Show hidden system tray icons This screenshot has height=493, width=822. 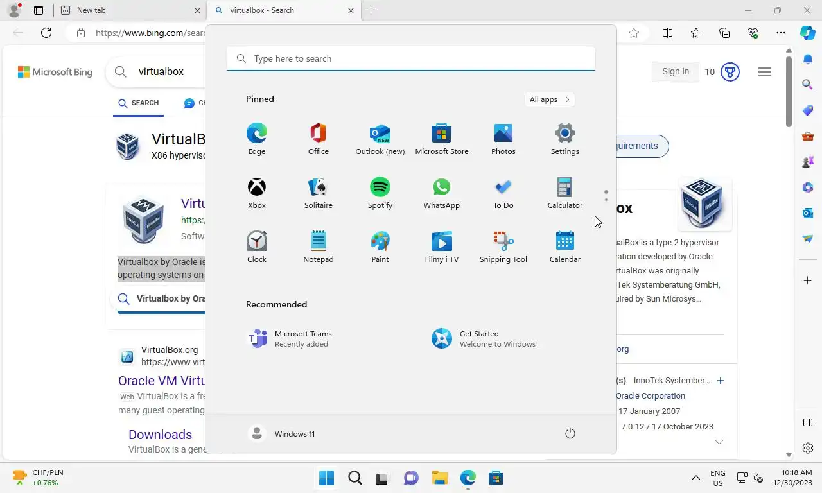(x=695, y=478)
